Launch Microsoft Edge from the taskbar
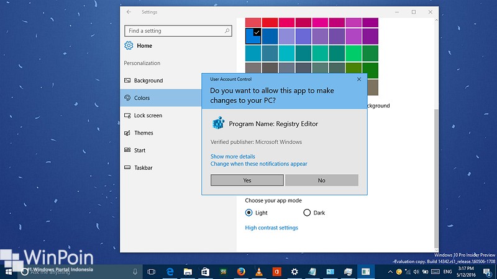Image resolution: width=497 pixels, height=279 pixels. pos(170,272)
